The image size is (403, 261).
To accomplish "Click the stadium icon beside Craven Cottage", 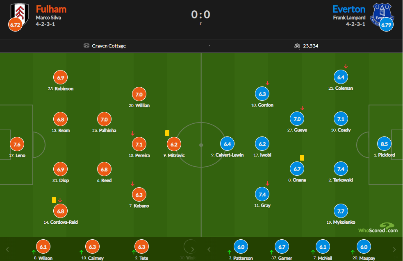I will 86,46.
